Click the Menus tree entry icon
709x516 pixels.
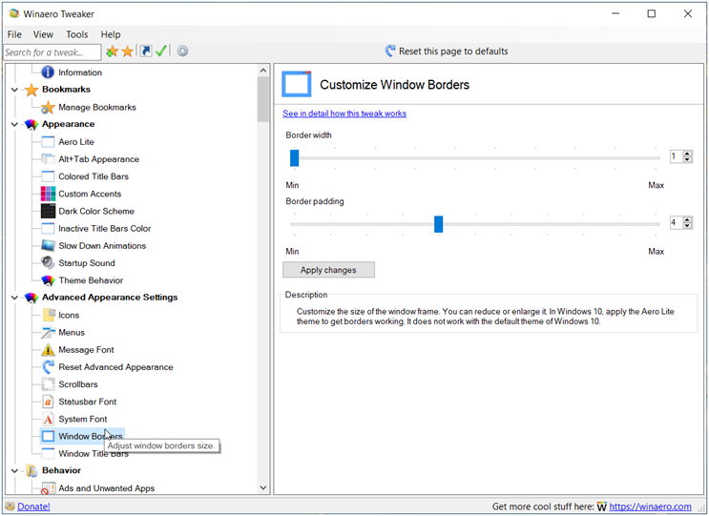(48, 333)
